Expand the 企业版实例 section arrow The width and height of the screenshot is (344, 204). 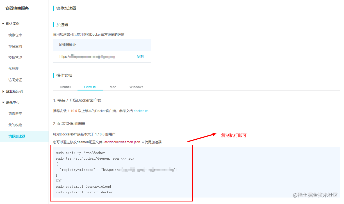tap(3, 91)
